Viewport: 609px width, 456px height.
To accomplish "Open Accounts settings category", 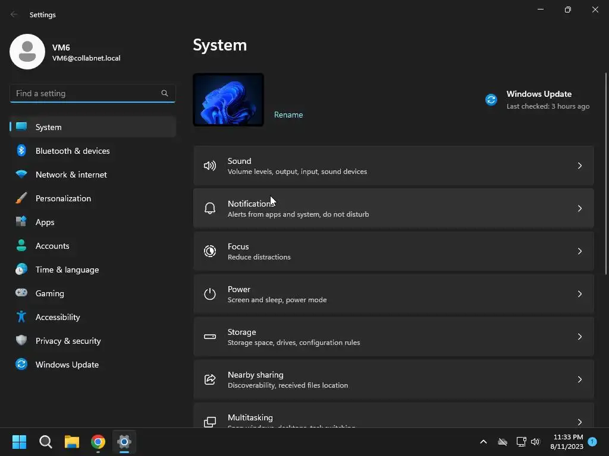I will (92, 245).
